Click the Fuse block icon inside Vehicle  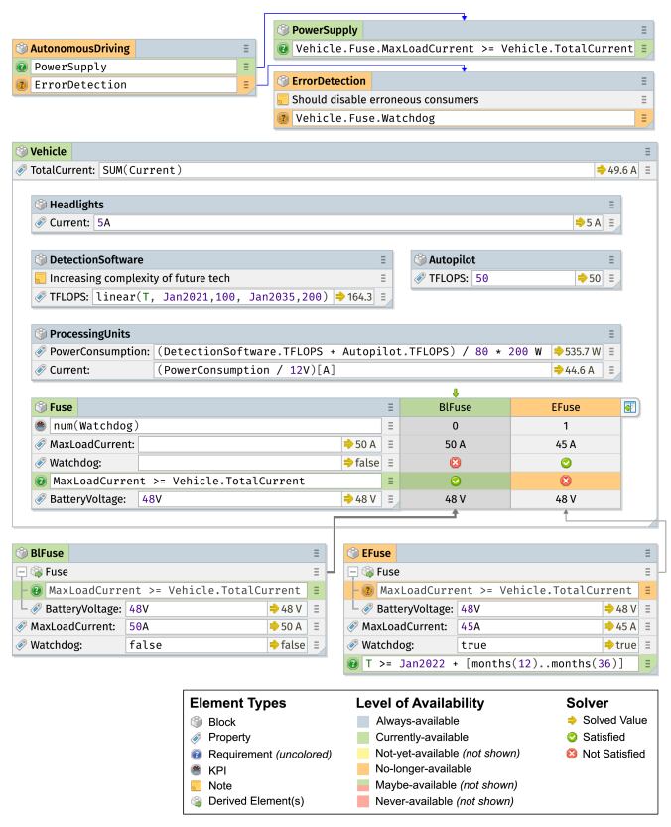click(x=40, y=407)
